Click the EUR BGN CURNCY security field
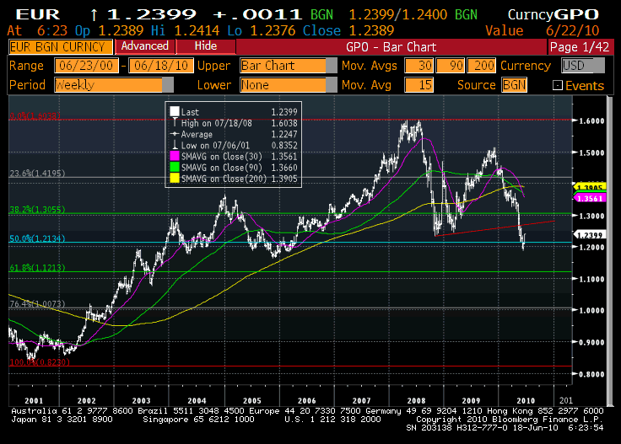The height and width of the screenshot is (444, 621). click(61, 47)
